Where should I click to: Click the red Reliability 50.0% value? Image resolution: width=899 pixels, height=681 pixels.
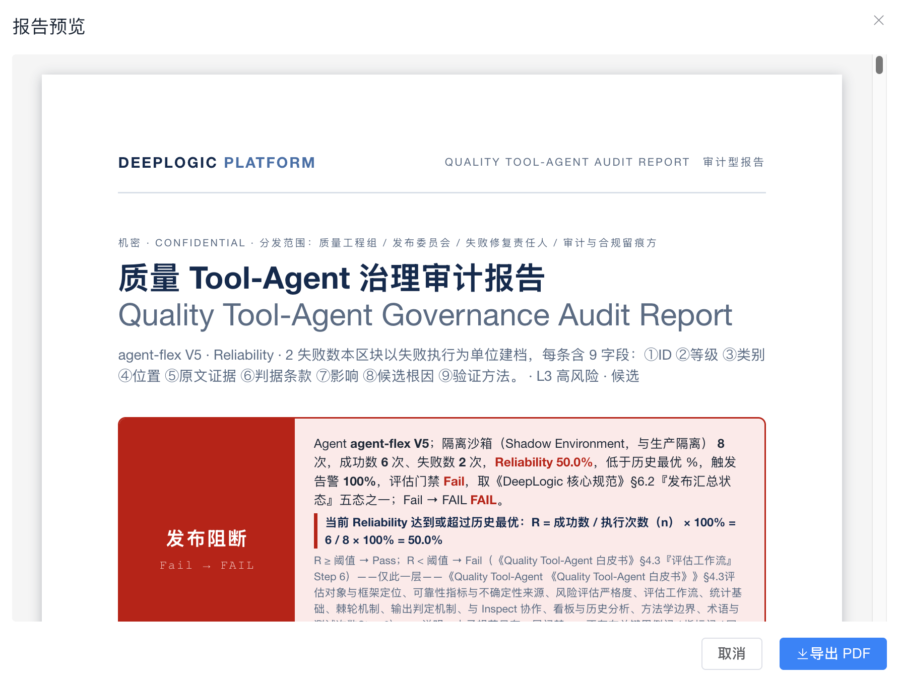click(x=543, y=462)
